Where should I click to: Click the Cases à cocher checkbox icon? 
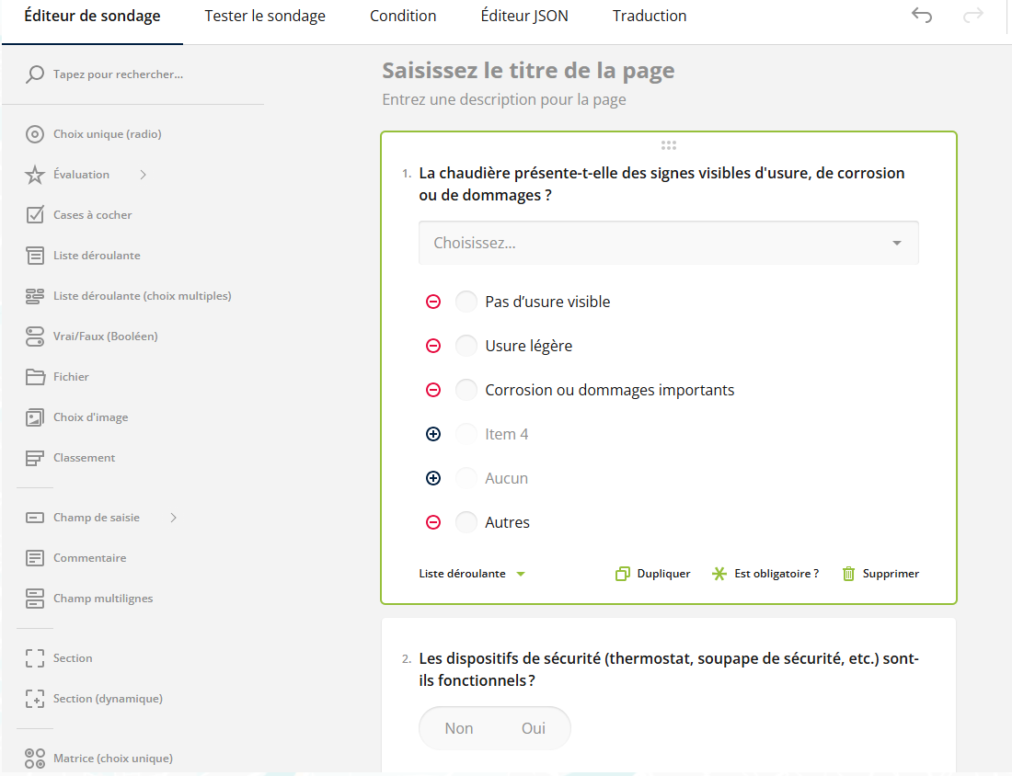pyautogui.click(x=35, y=215)
